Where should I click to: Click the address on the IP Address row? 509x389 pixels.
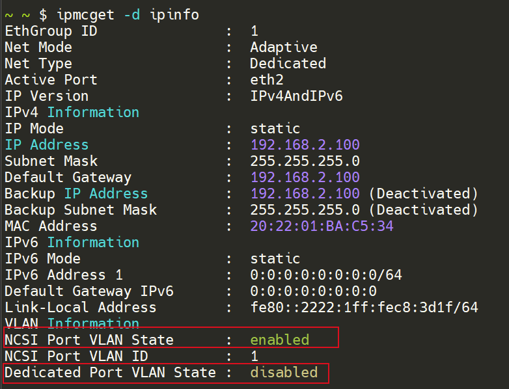(305, 144)
